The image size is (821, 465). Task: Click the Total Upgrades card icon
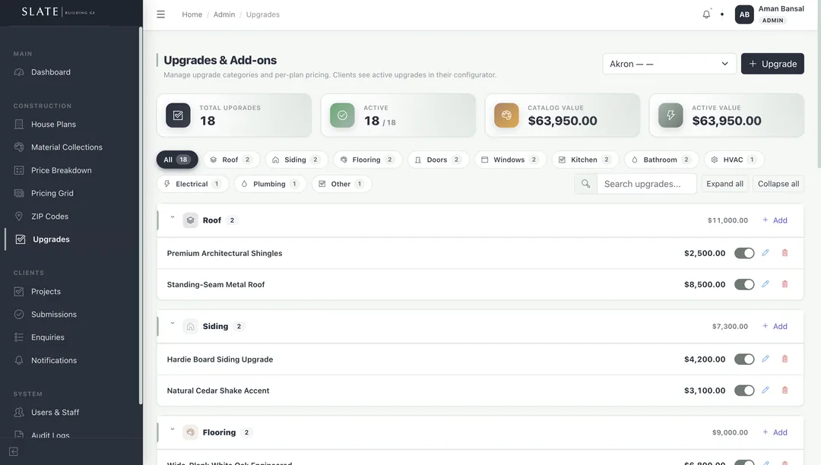[178, 115]
